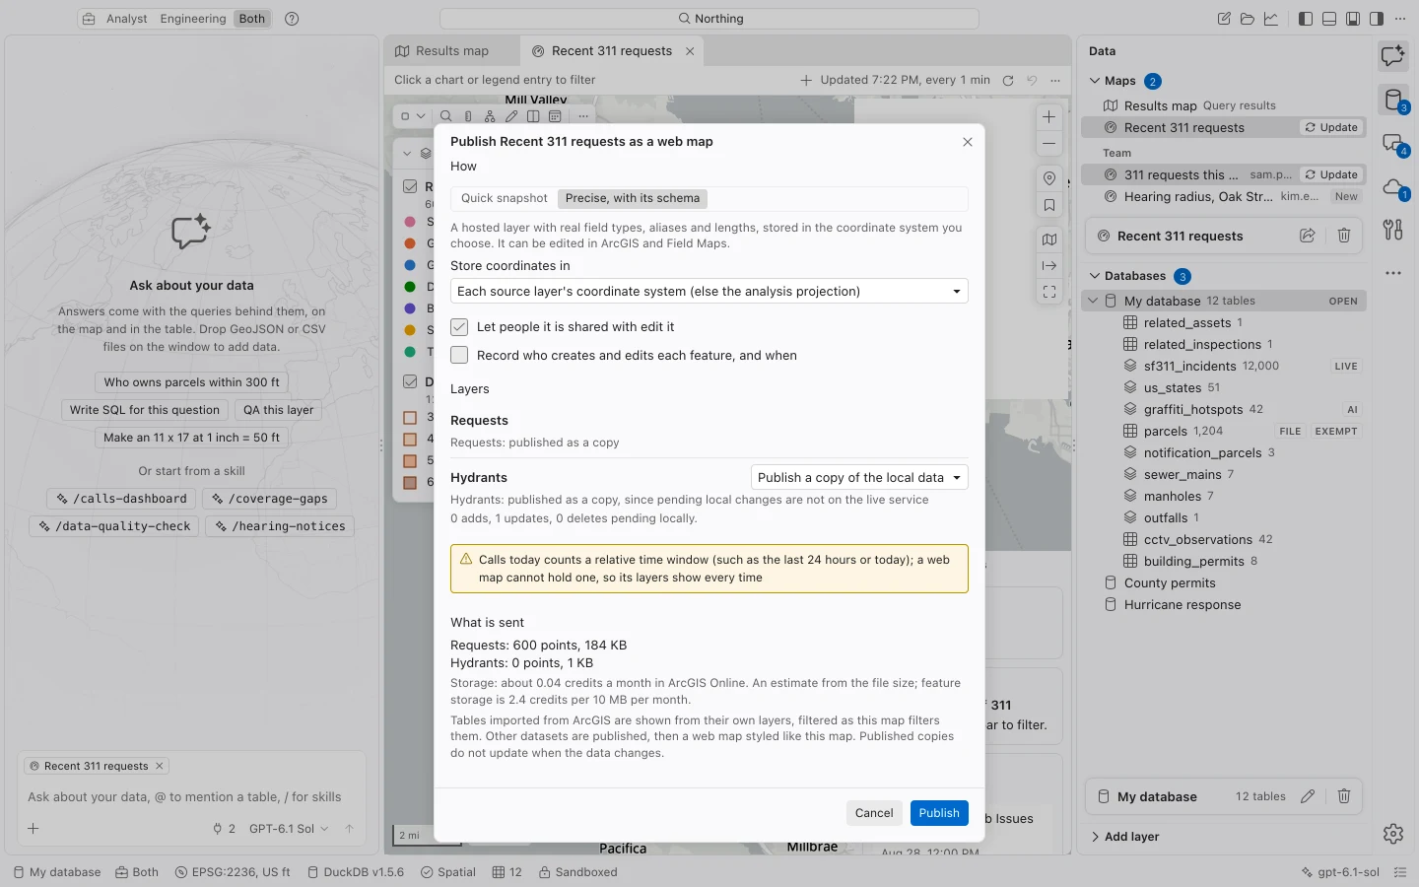1419x887 pixels.
Task: Click the fullscreen icon on the map
Action: tap(1049, 292)
